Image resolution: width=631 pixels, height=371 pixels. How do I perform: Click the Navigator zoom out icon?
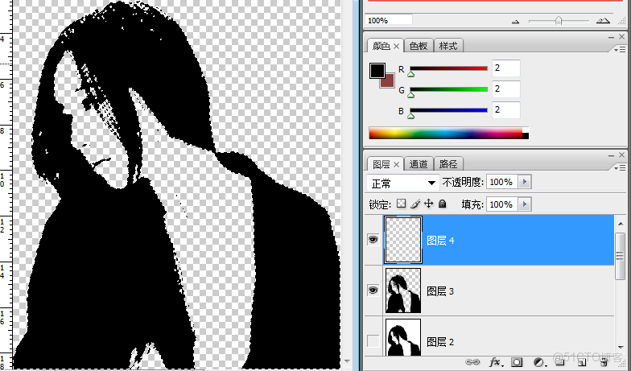515,21
